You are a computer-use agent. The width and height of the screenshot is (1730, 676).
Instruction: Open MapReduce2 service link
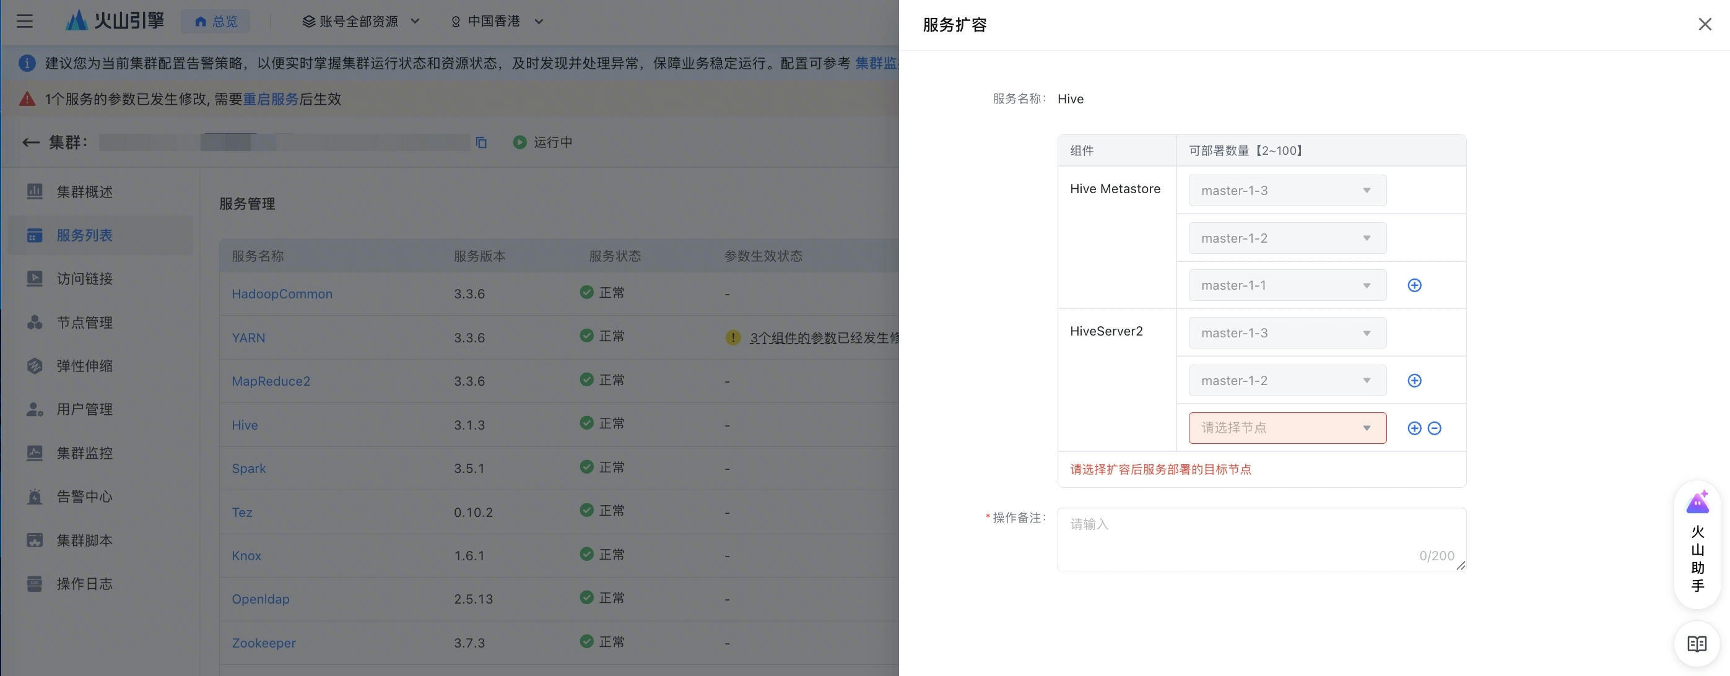click(271, 381)
